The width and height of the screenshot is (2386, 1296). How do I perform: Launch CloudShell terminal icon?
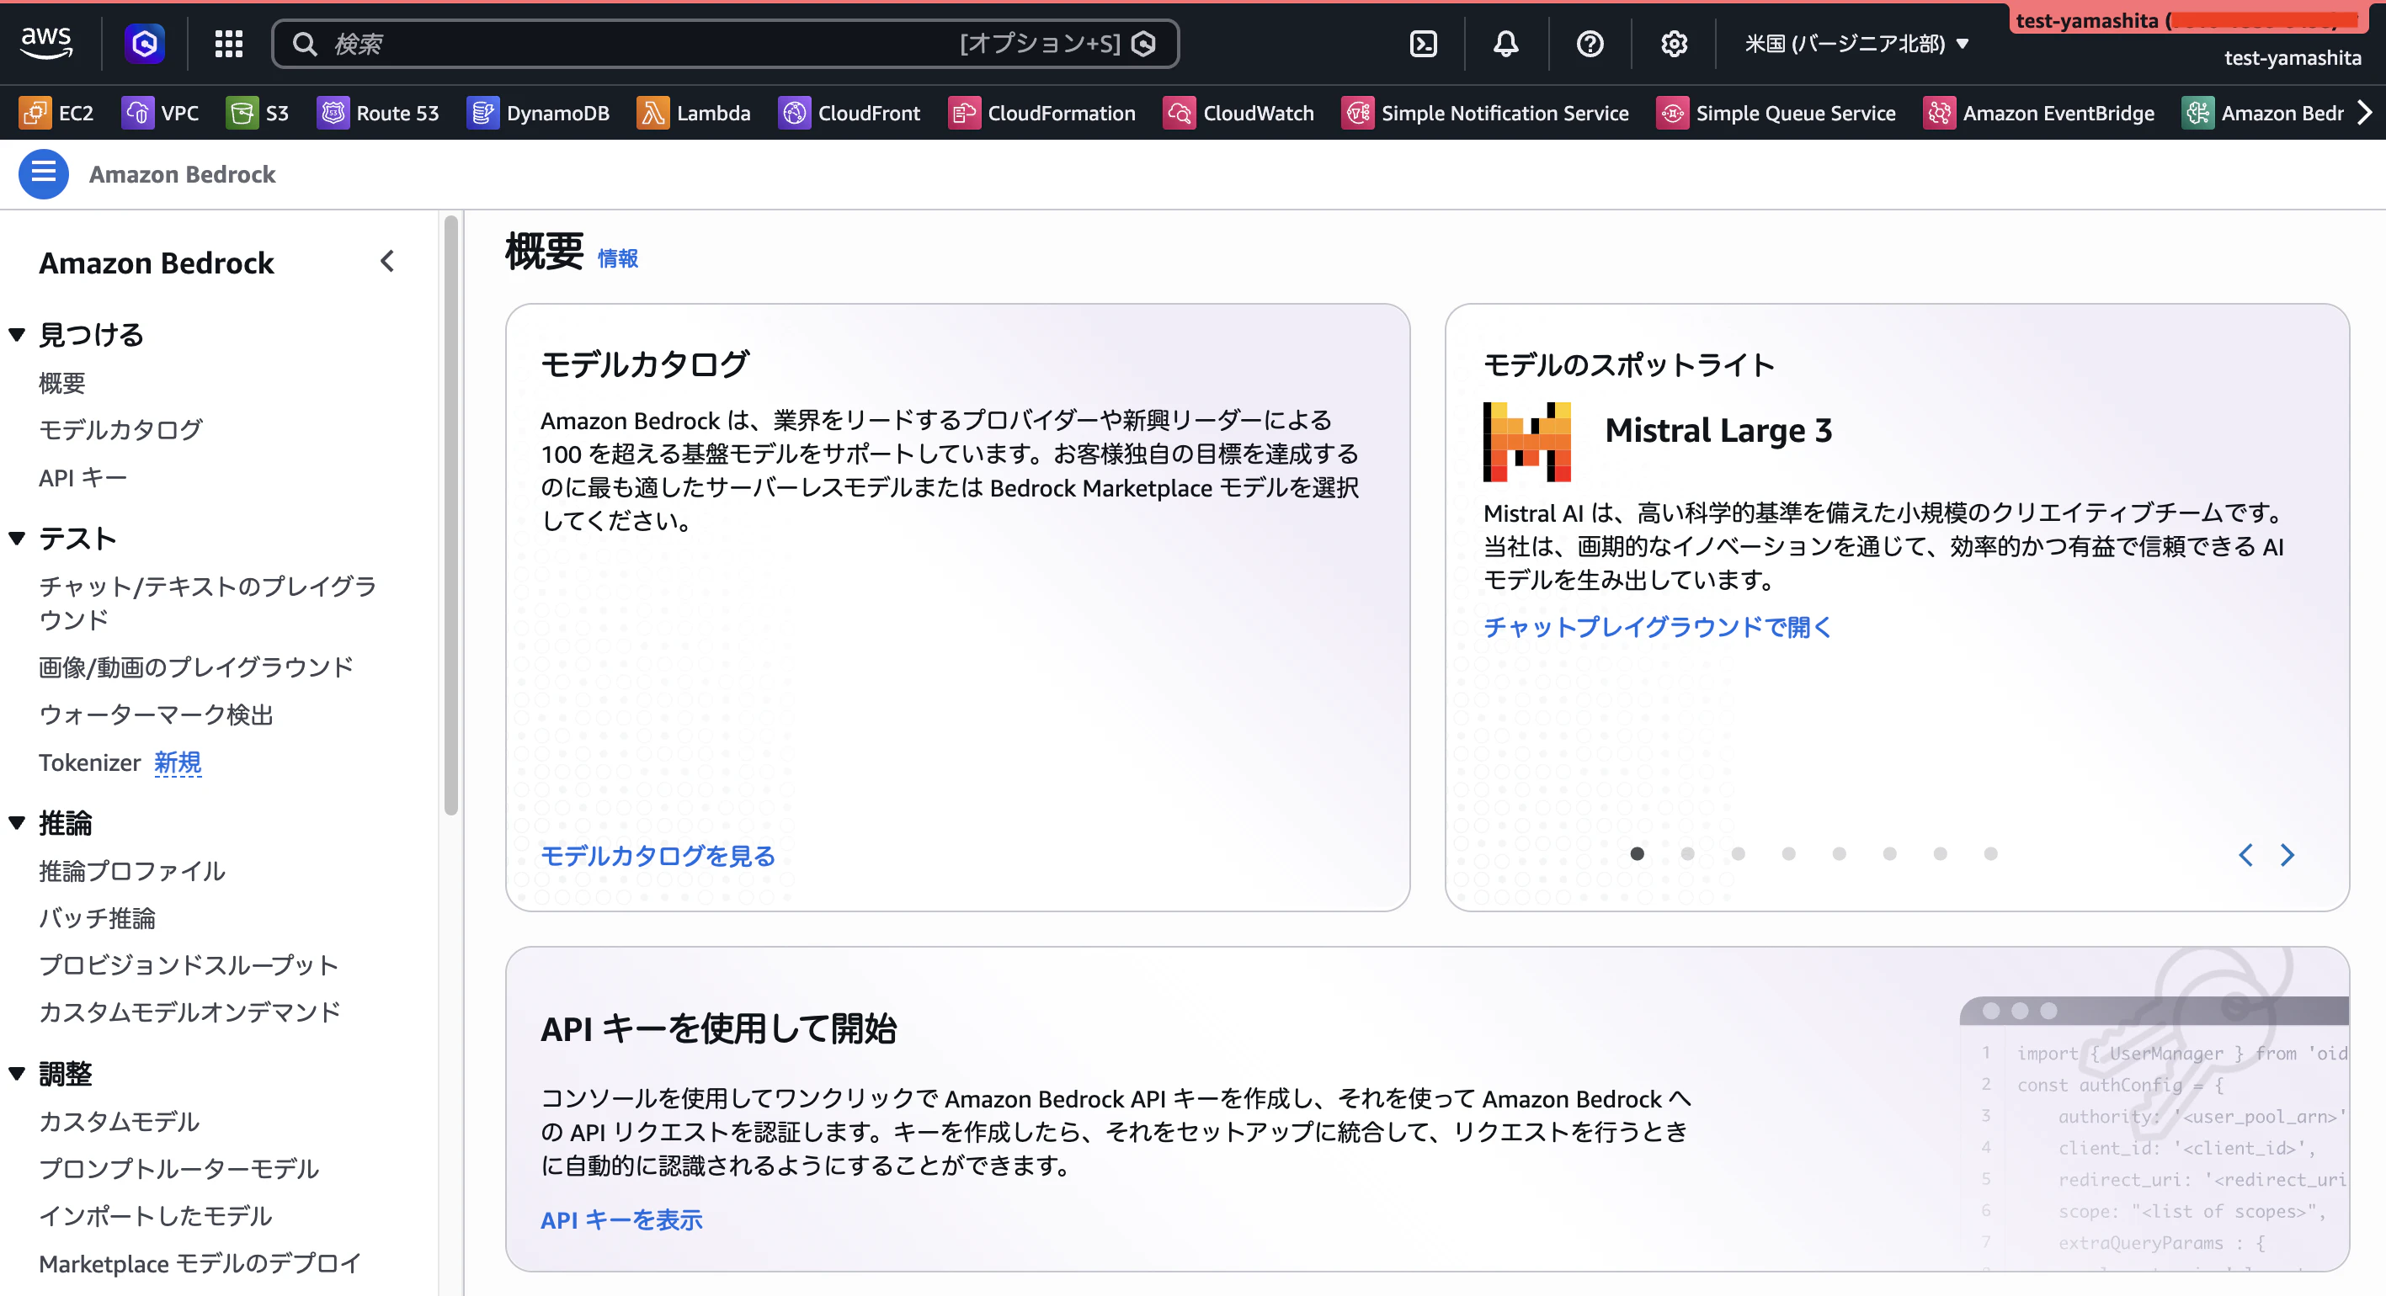coord(1423,44)
